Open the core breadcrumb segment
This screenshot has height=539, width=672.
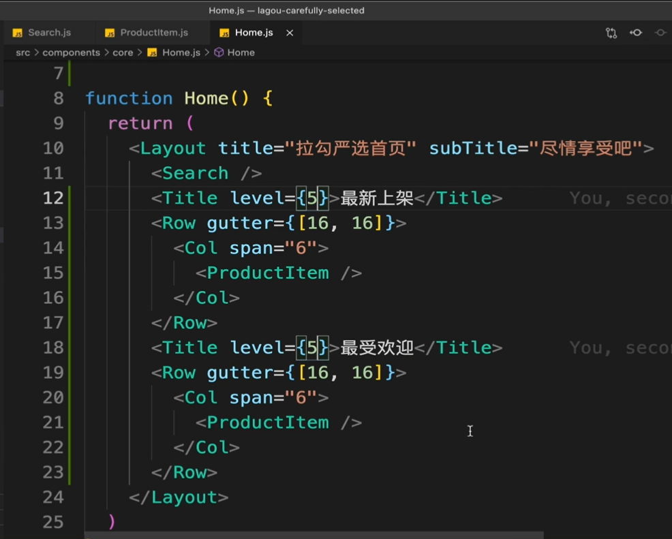coord(123,52)
